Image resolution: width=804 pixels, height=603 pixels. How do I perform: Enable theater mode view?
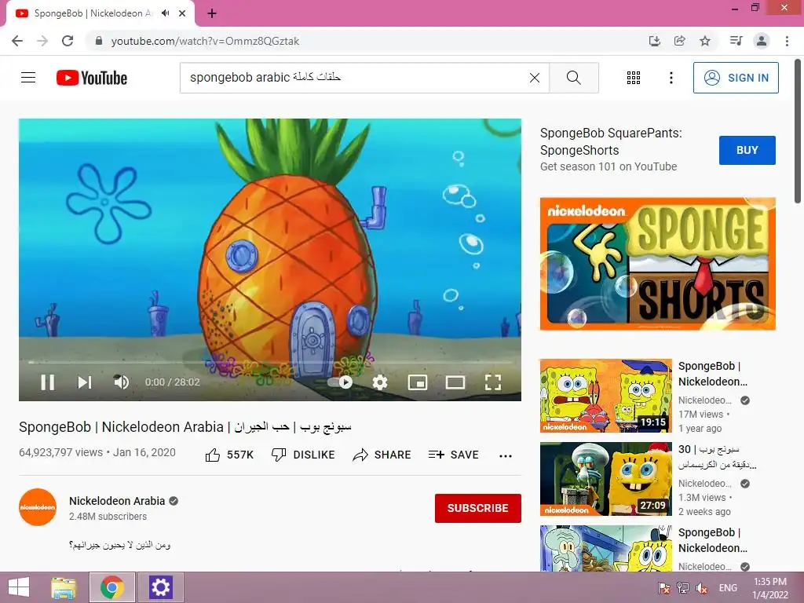click(455, 382)
